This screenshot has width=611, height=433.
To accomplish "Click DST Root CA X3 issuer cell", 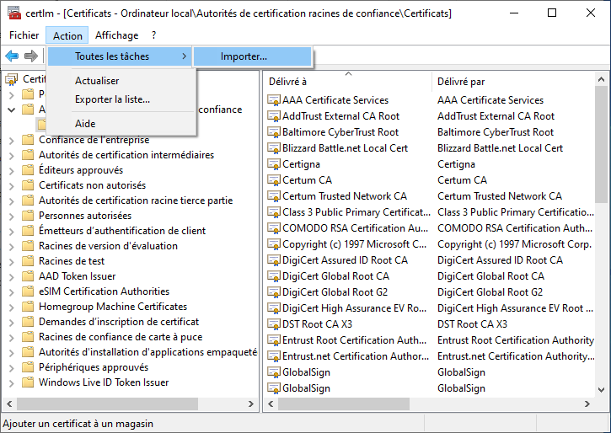I will point(472,324).
